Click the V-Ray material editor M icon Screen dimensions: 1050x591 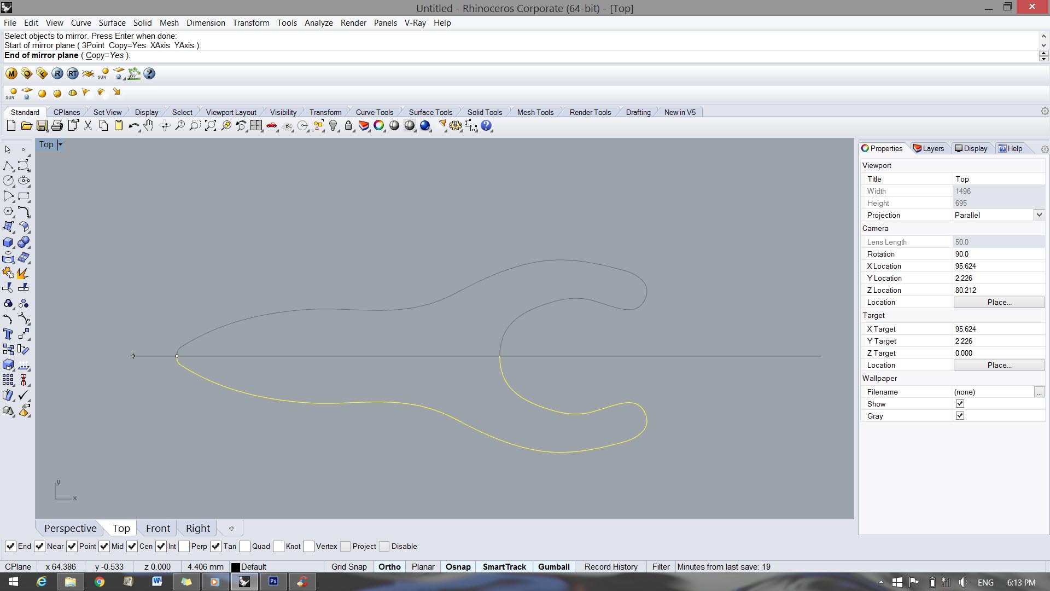[11, 73]
